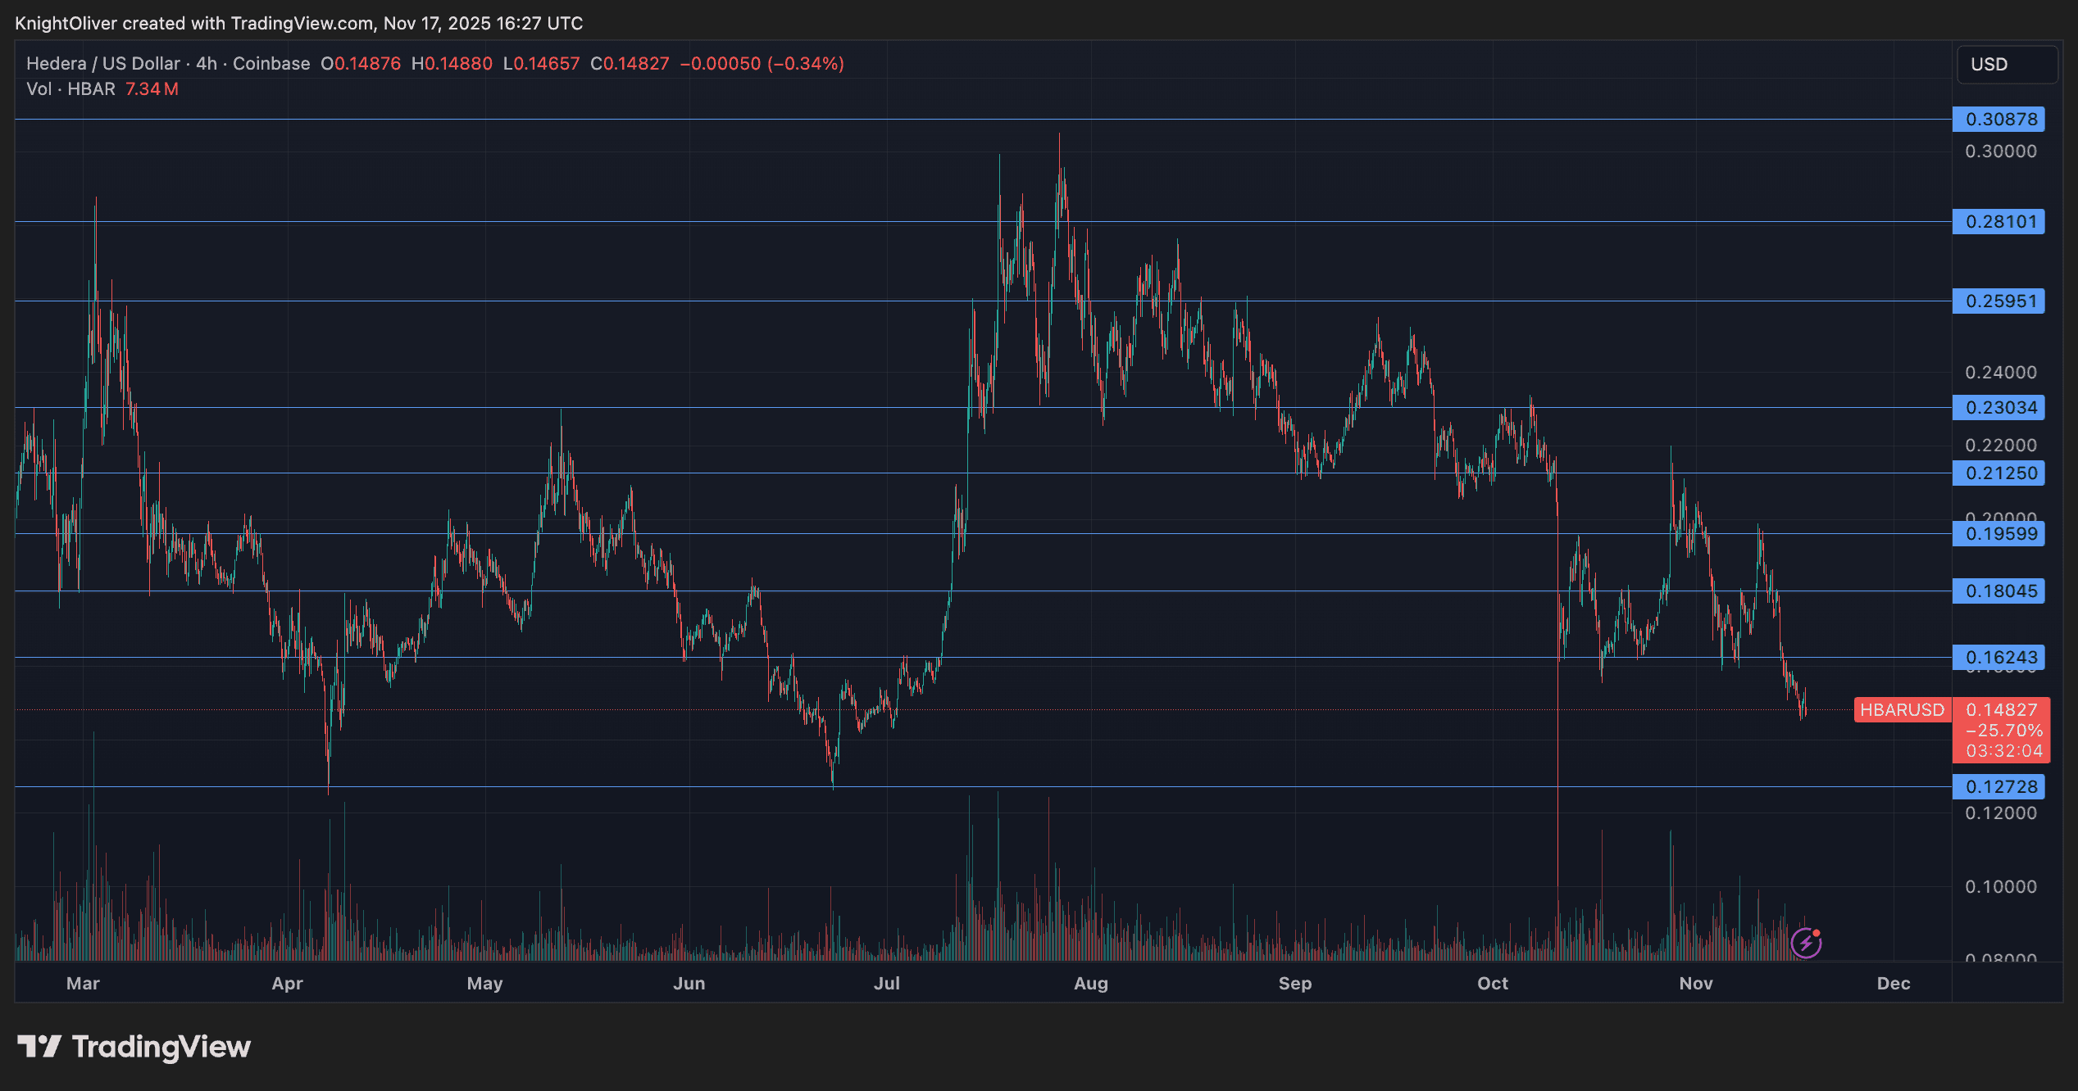2078x1091 pixels.
Task: Click the 0.30878 price level label
Action: 1998,119
